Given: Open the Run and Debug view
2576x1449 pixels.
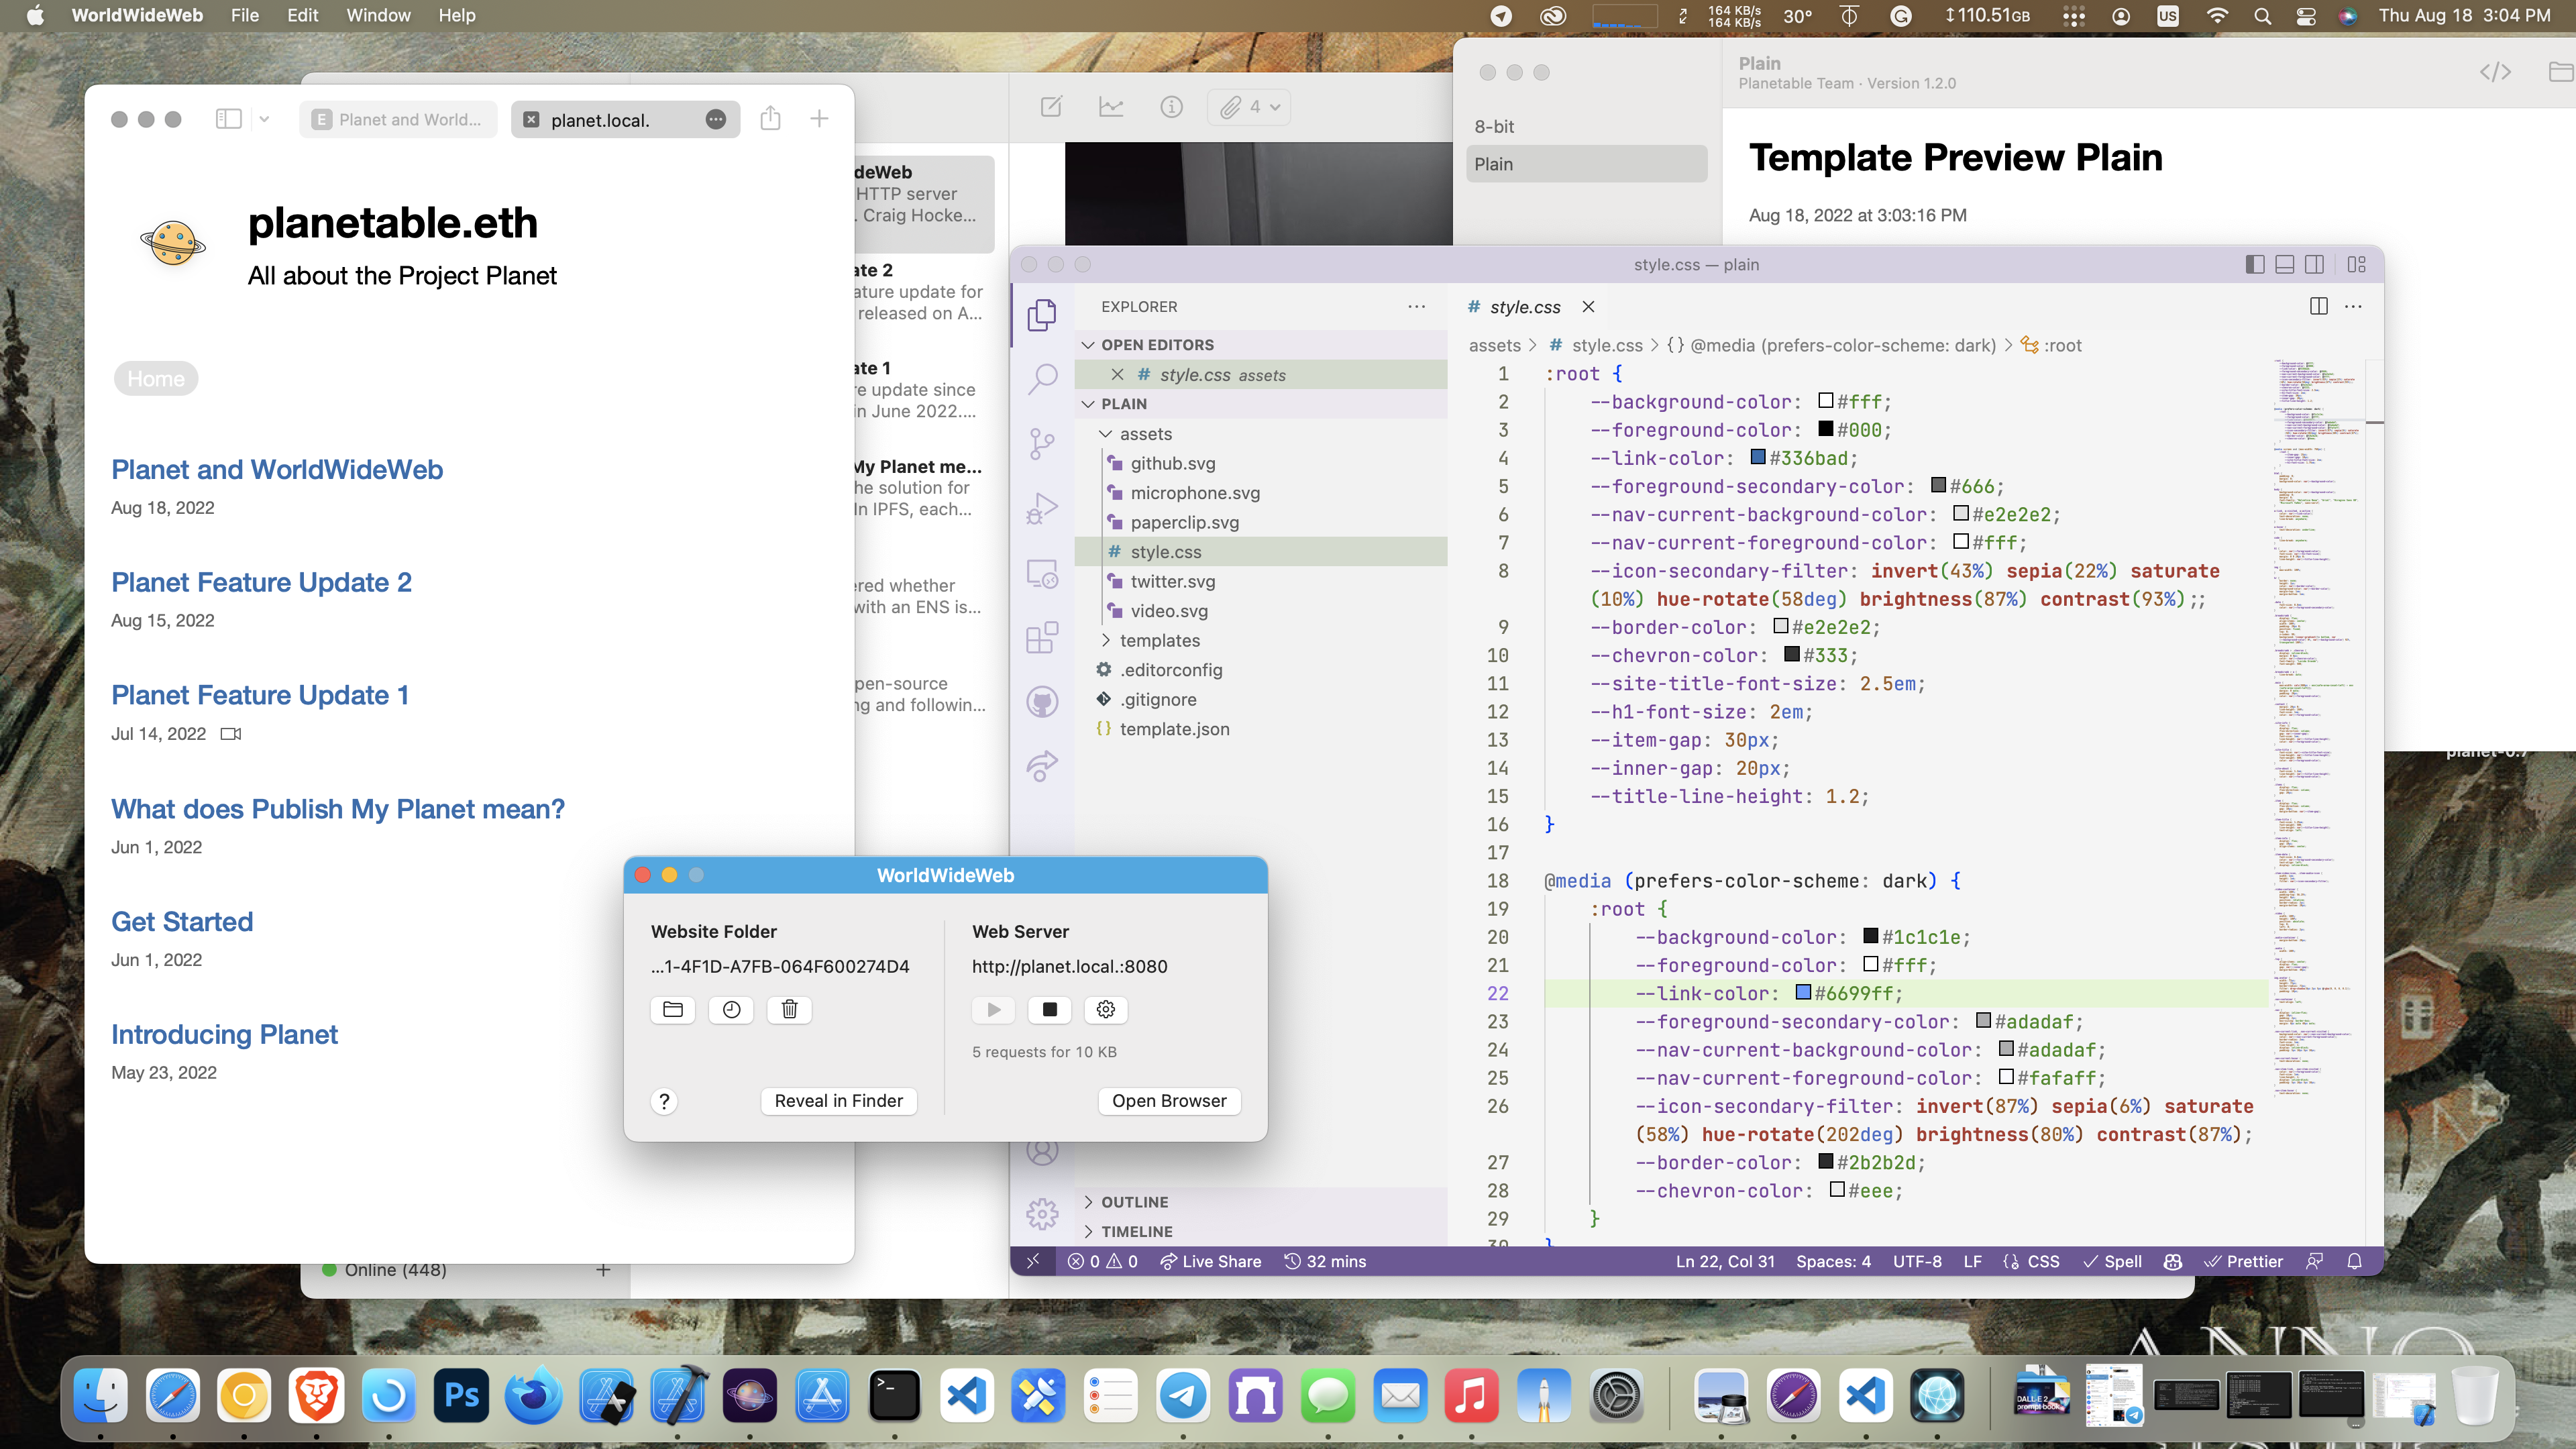Looking at the screenshot, I should point(1042,508).
